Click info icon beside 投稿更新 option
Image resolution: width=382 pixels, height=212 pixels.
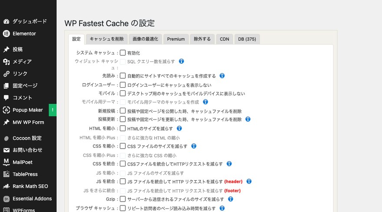pos(248,119)
